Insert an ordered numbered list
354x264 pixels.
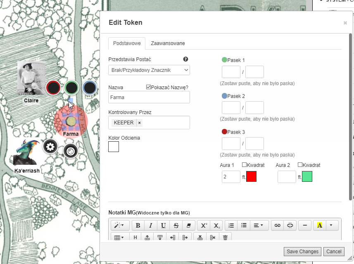tap(231, 226)
